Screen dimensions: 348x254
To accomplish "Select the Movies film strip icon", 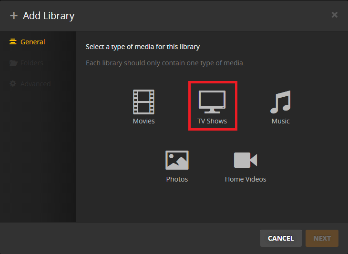I will [x=143, y=102].
